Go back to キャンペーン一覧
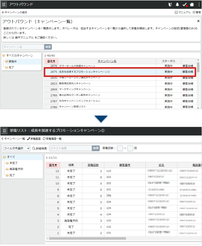The width and height of the screenshot is (202, 246). 13,139
